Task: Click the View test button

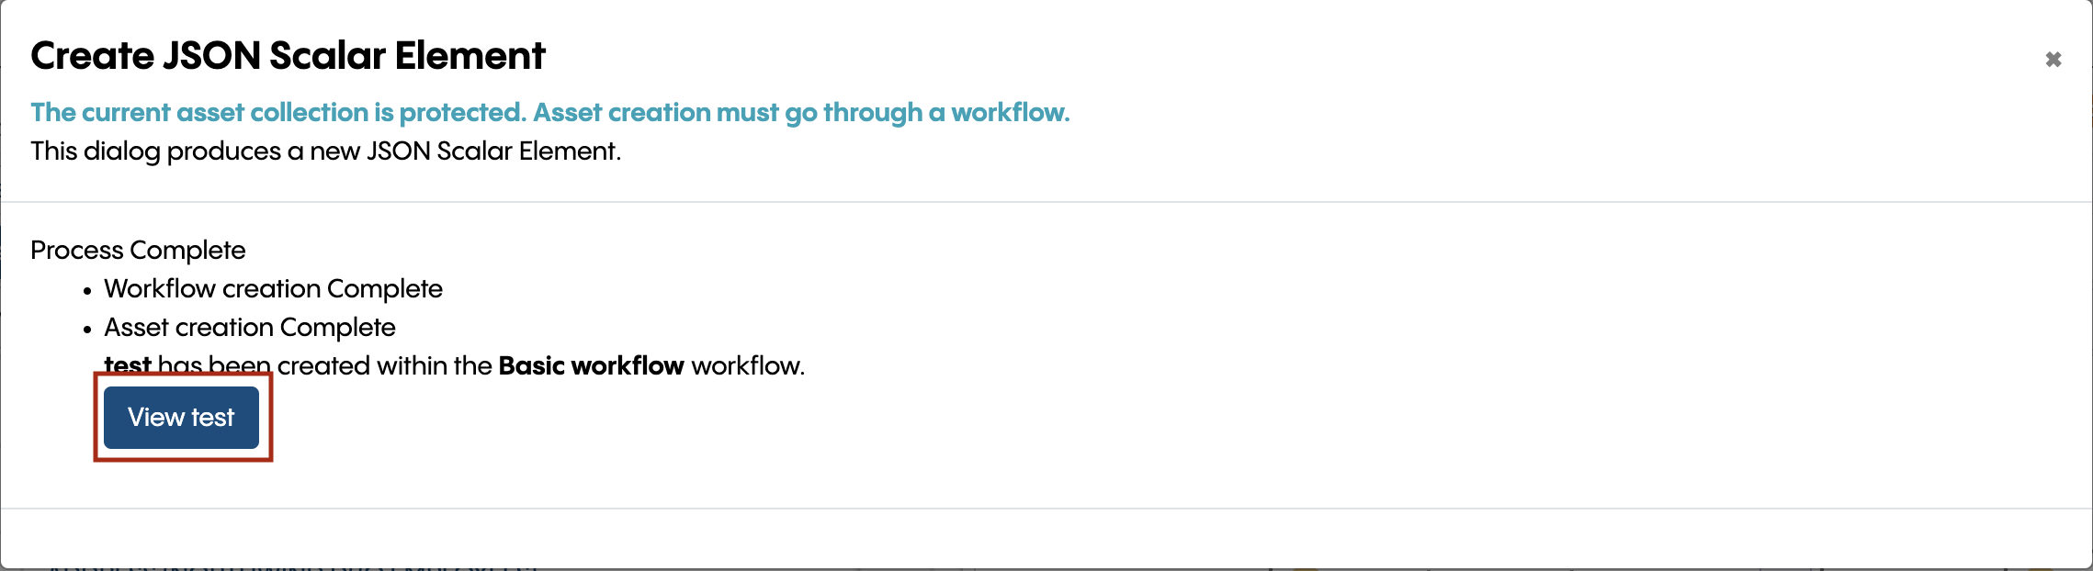Action: click(181, 418)
